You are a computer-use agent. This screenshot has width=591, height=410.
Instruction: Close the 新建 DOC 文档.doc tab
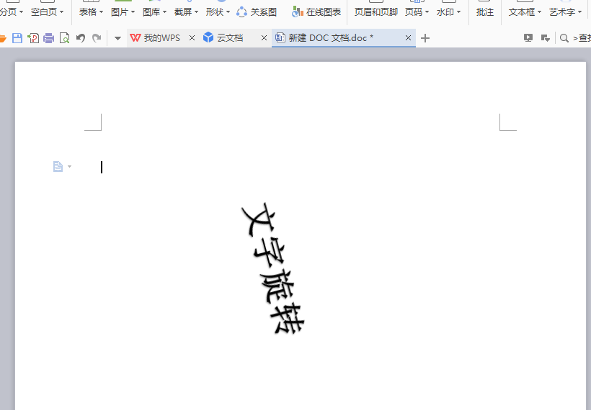[x=408, y=38]
